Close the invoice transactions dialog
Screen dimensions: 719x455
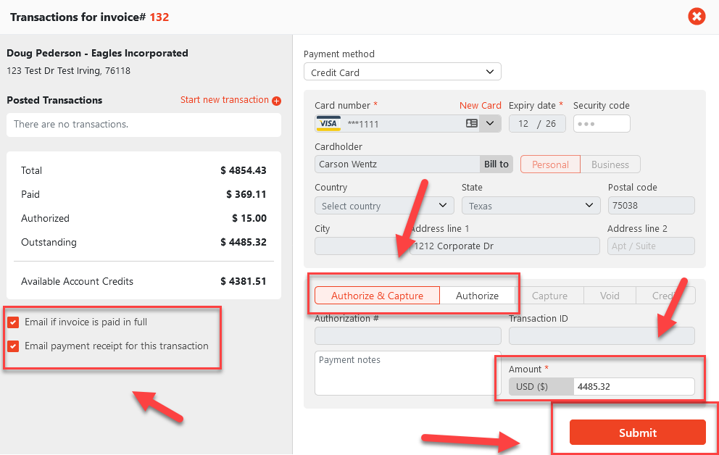(697, 16)
